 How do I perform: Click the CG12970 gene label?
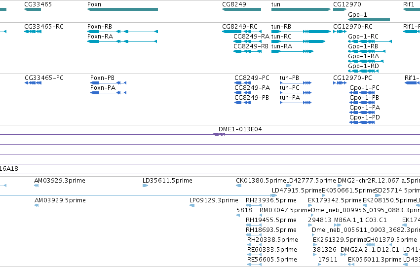click(x=347, y=4)
